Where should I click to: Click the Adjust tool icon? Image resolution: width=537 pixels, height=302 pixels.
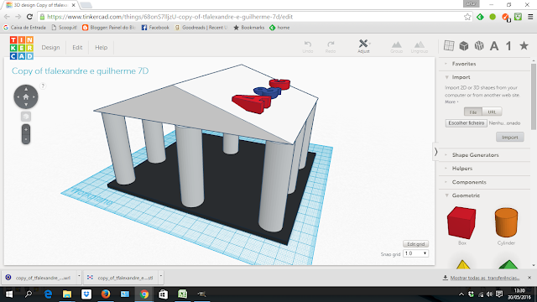363,45
